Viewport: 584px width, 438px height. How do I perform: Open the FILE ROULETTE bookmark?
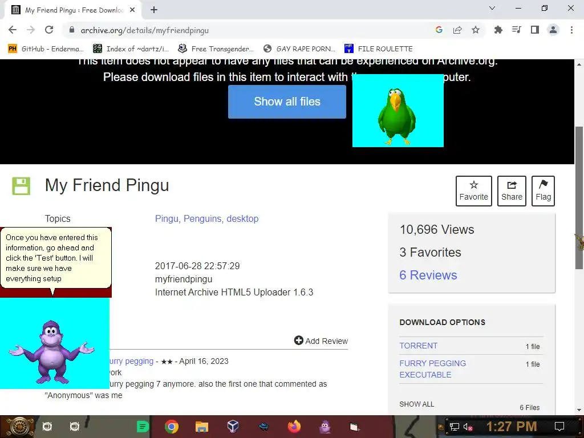click(x=379, y=49)
